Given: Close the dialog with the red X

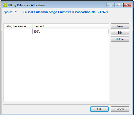Looking at the screenshot, I should pyautogui.click(x=127, y=5).
